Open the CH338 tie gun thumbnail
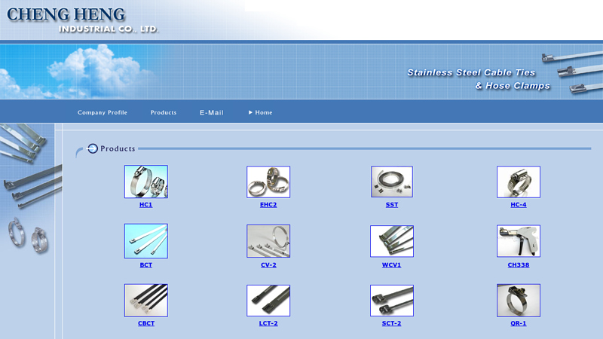The width and height of the screenshot is (603, 339). tap(519, 241)
